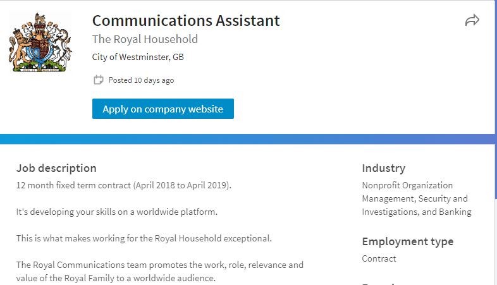This screenshot has height=285, width=497.
Task: Select the Communications Assistant job title
Action: pyautogui.click(x=186, y=21)
